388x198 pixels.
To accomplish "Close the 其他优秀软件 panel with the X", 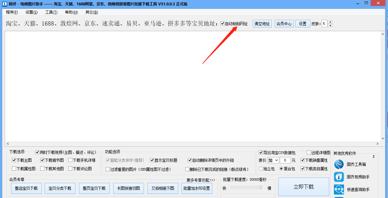I will (x=374, y=156).
